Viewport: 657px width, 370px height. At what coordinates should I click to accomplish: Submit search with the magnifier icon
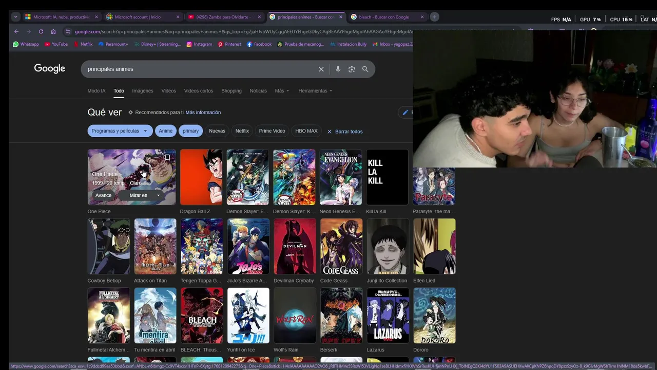(365, 69)
